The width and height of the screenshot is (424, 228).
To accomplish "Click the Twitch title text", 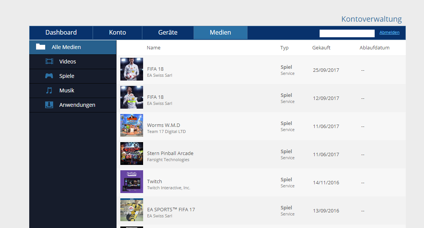I will (154, 181).
